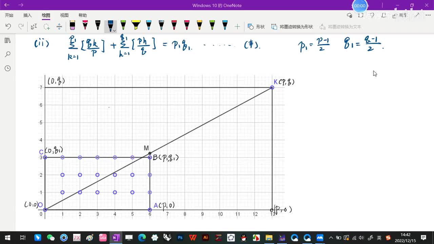Select the orange pen

tap(199, 25)
